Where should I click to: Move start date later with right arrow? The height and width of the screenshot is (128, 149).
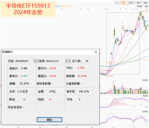(37, 61)
